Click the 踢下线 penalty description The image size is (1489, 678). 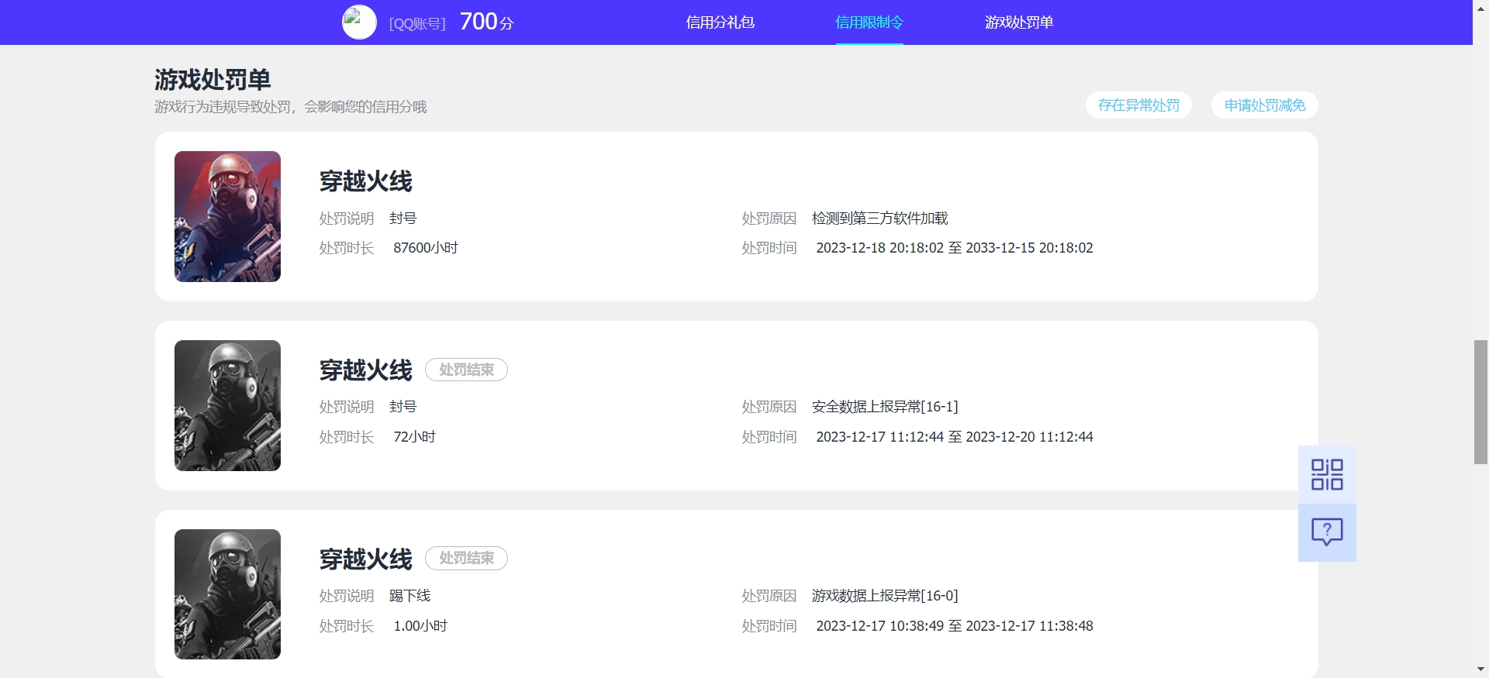[x=409, y=596]
